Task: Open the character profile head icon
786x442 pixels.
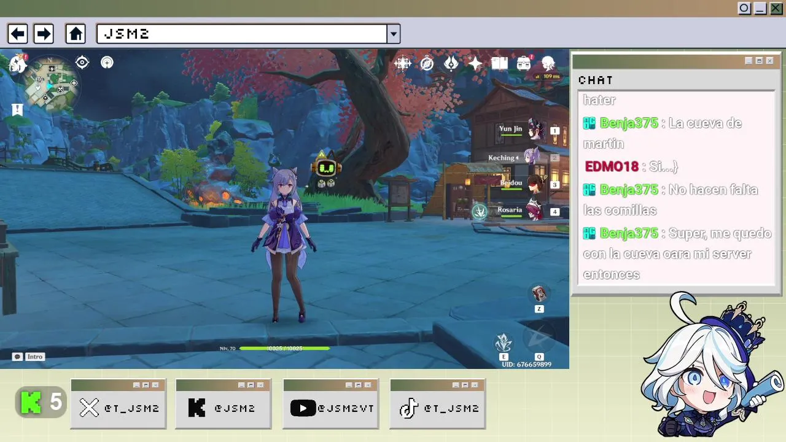Action: [x=548, y=63]
